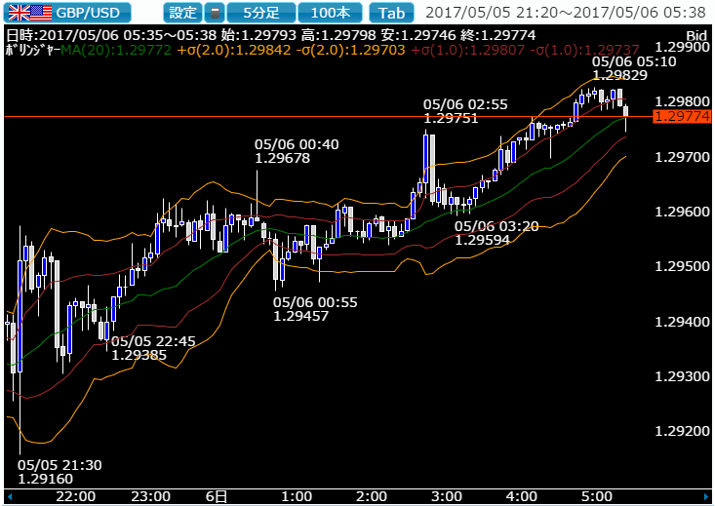Click the Tab button
This screenshot has height=506, width=715.
tap(391, 13)
